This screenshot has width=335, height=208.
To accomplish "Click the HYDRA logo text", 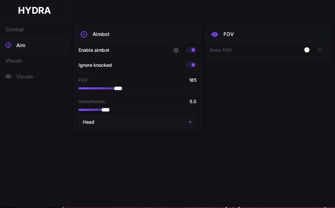I will click(34, 10).
